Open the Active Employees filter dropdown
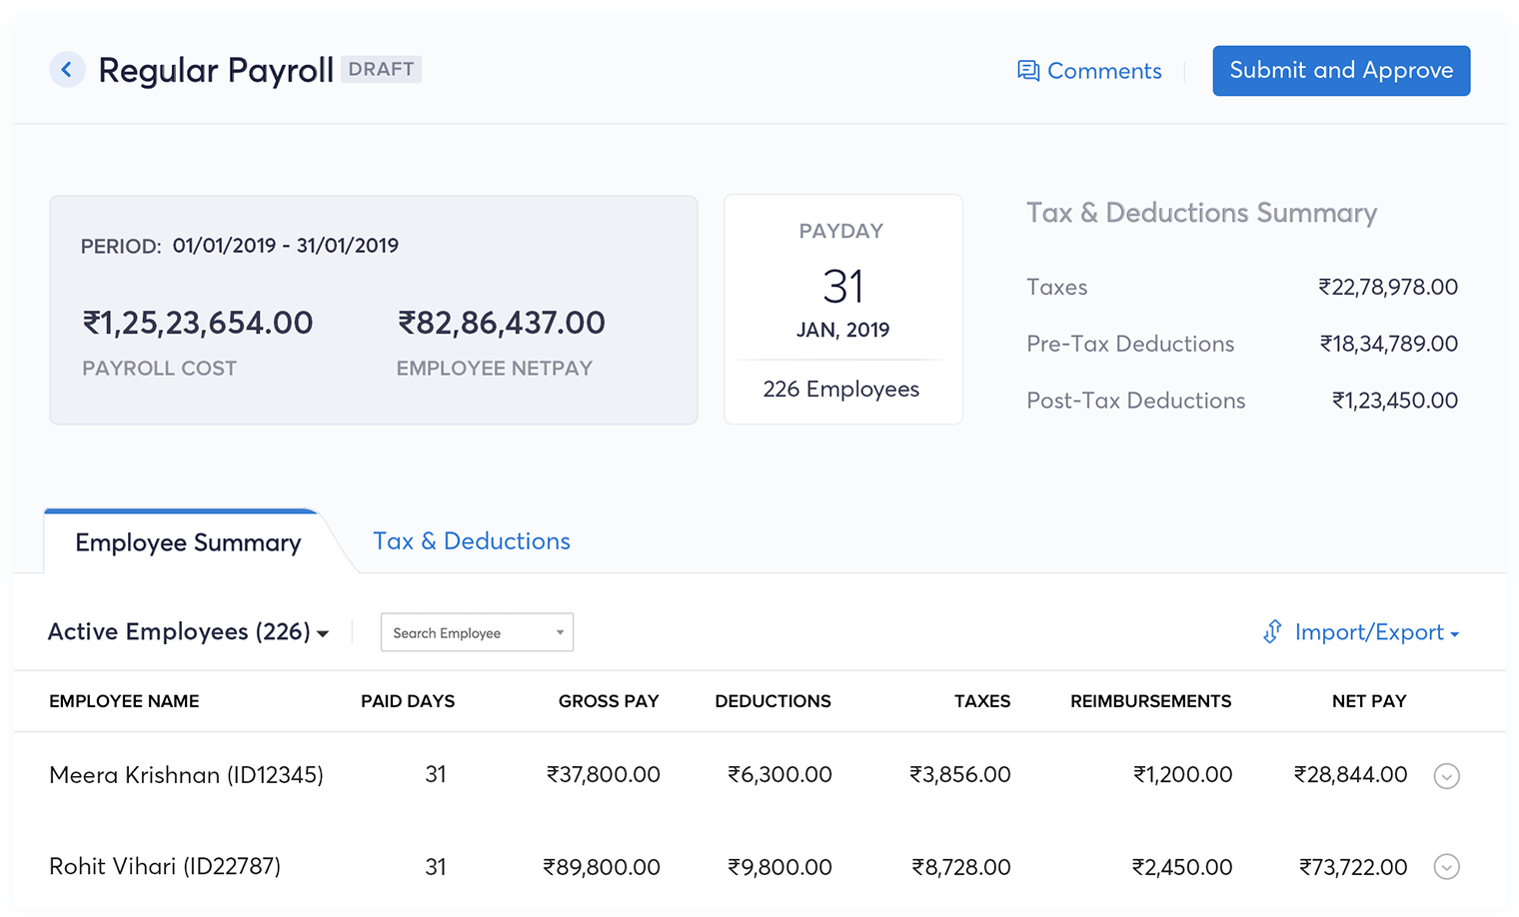Viewport: 1519px width, 917px height. 323,632
